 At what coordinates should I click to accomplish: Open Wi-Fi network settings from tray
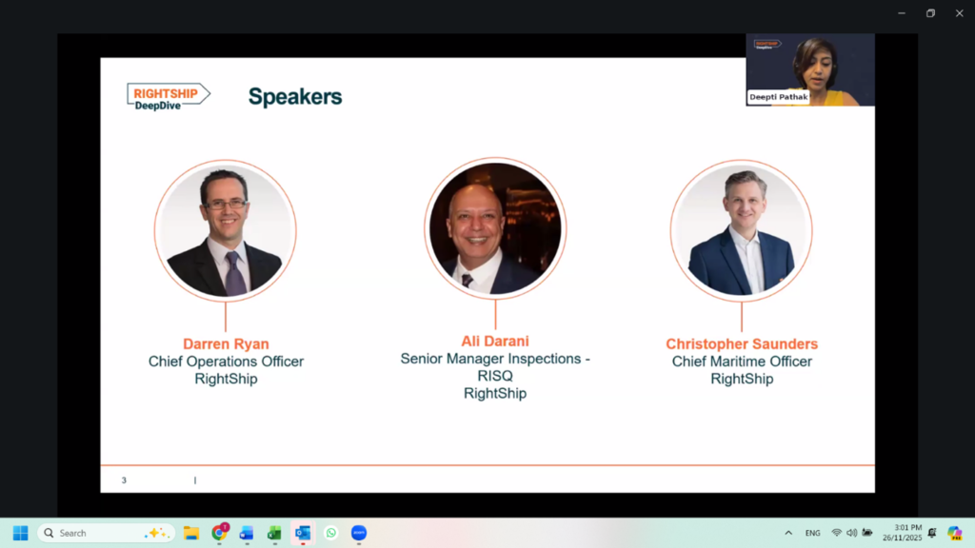836,533
